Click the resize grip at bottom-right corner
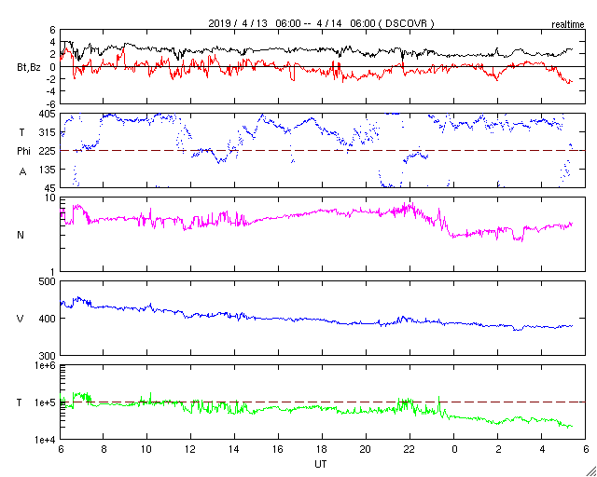This screenshot has width=597, height=477. pos(591,471)
